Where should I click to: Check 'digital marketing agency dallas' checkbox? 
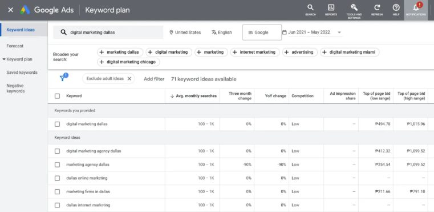pyautogui.click(x=57, y=151)
